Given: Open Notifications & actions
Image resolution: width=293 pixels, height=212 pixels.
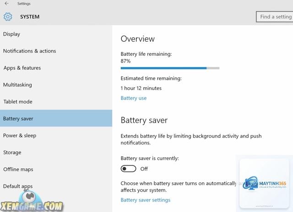Looking at the screenshot, I should (x=56, y=51).
